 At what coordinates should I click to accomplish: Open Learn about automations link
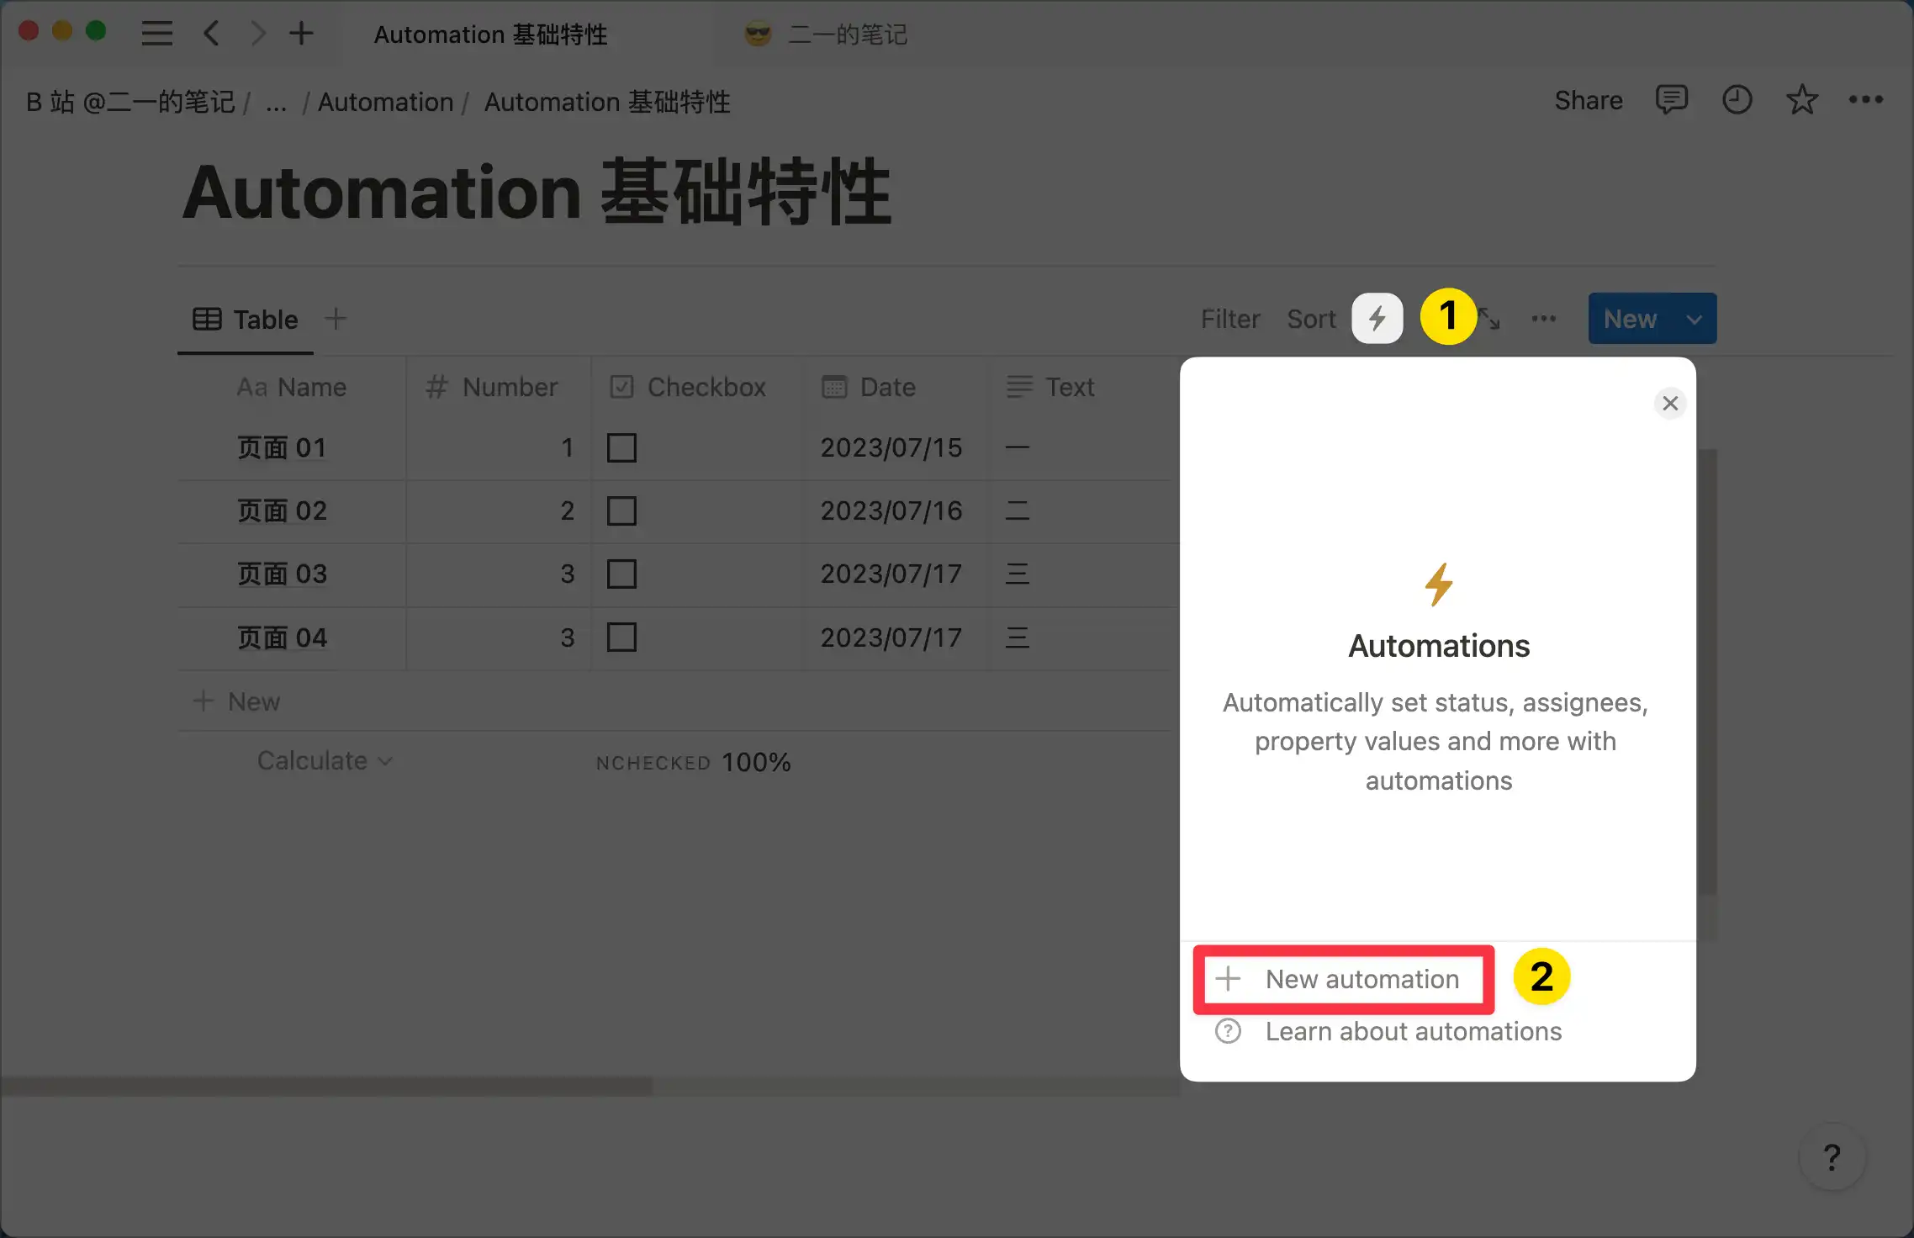1413,1031
